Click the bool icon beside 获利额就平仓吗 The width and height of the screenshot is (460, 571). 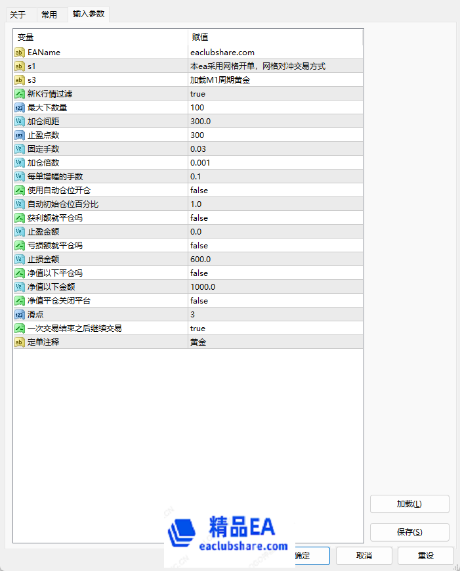pos(19,218)
